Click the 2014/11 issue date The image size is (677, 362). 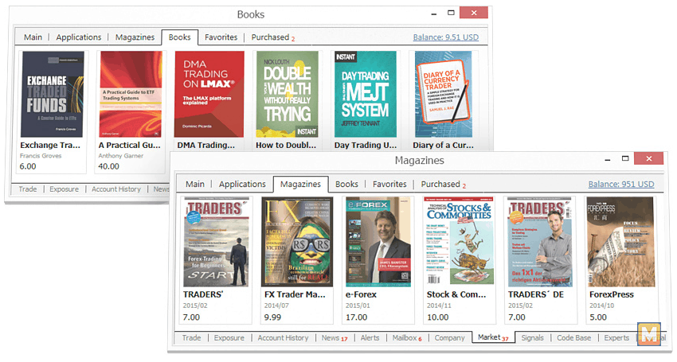[x=439, y=306]
